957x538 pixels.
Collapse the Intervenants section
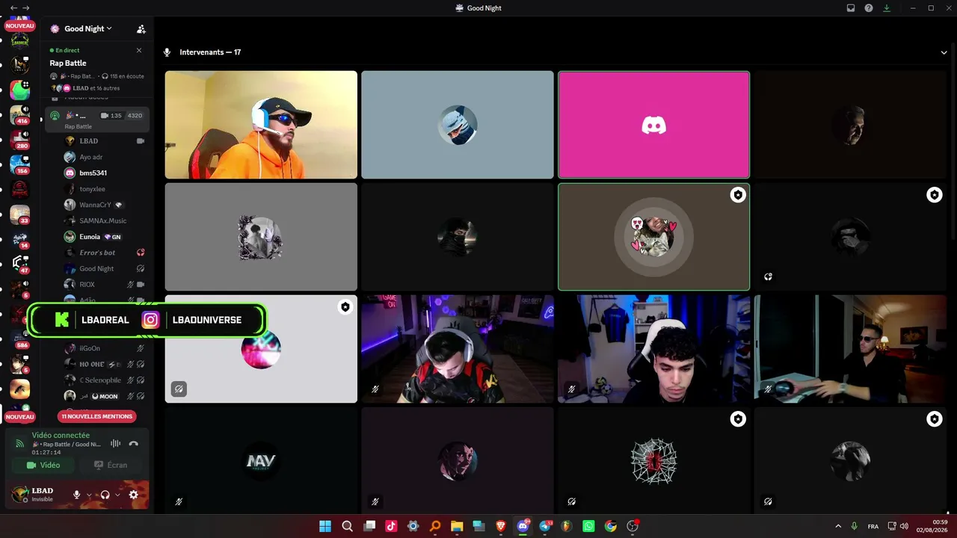pyautogui.click(x=944, y=52)
